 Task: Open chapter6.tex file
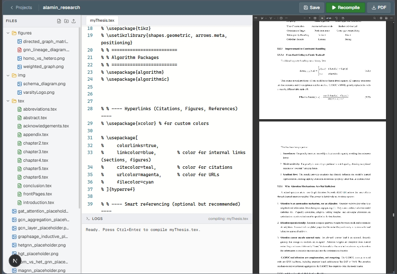[x=36, y=177]
